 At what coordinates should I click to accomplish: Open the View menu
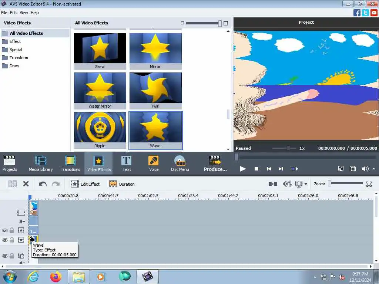click(24, 13)
